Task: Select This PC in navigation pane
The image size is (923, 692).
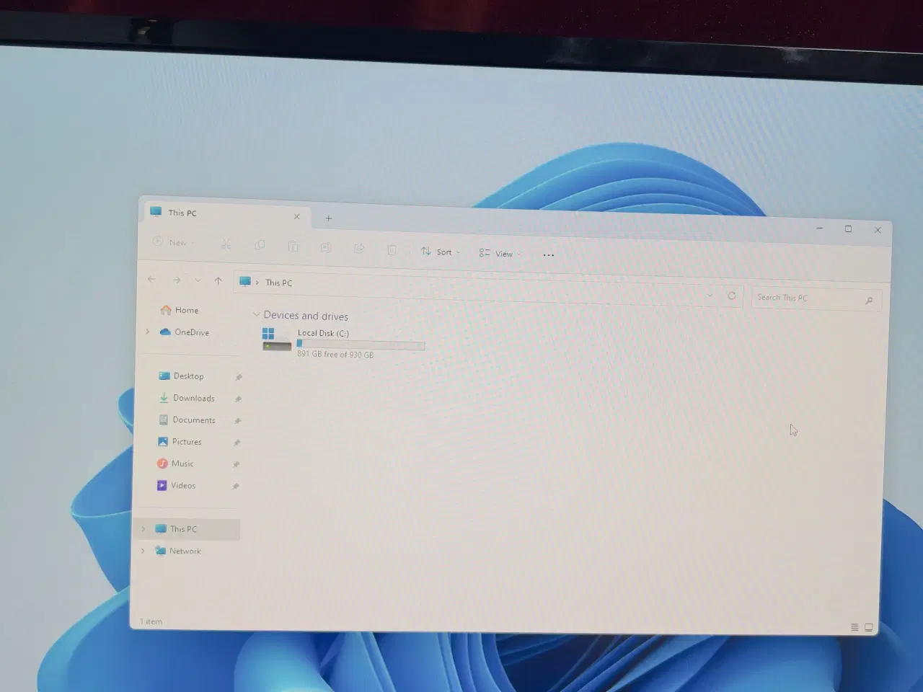Action: tap(187, 529)
